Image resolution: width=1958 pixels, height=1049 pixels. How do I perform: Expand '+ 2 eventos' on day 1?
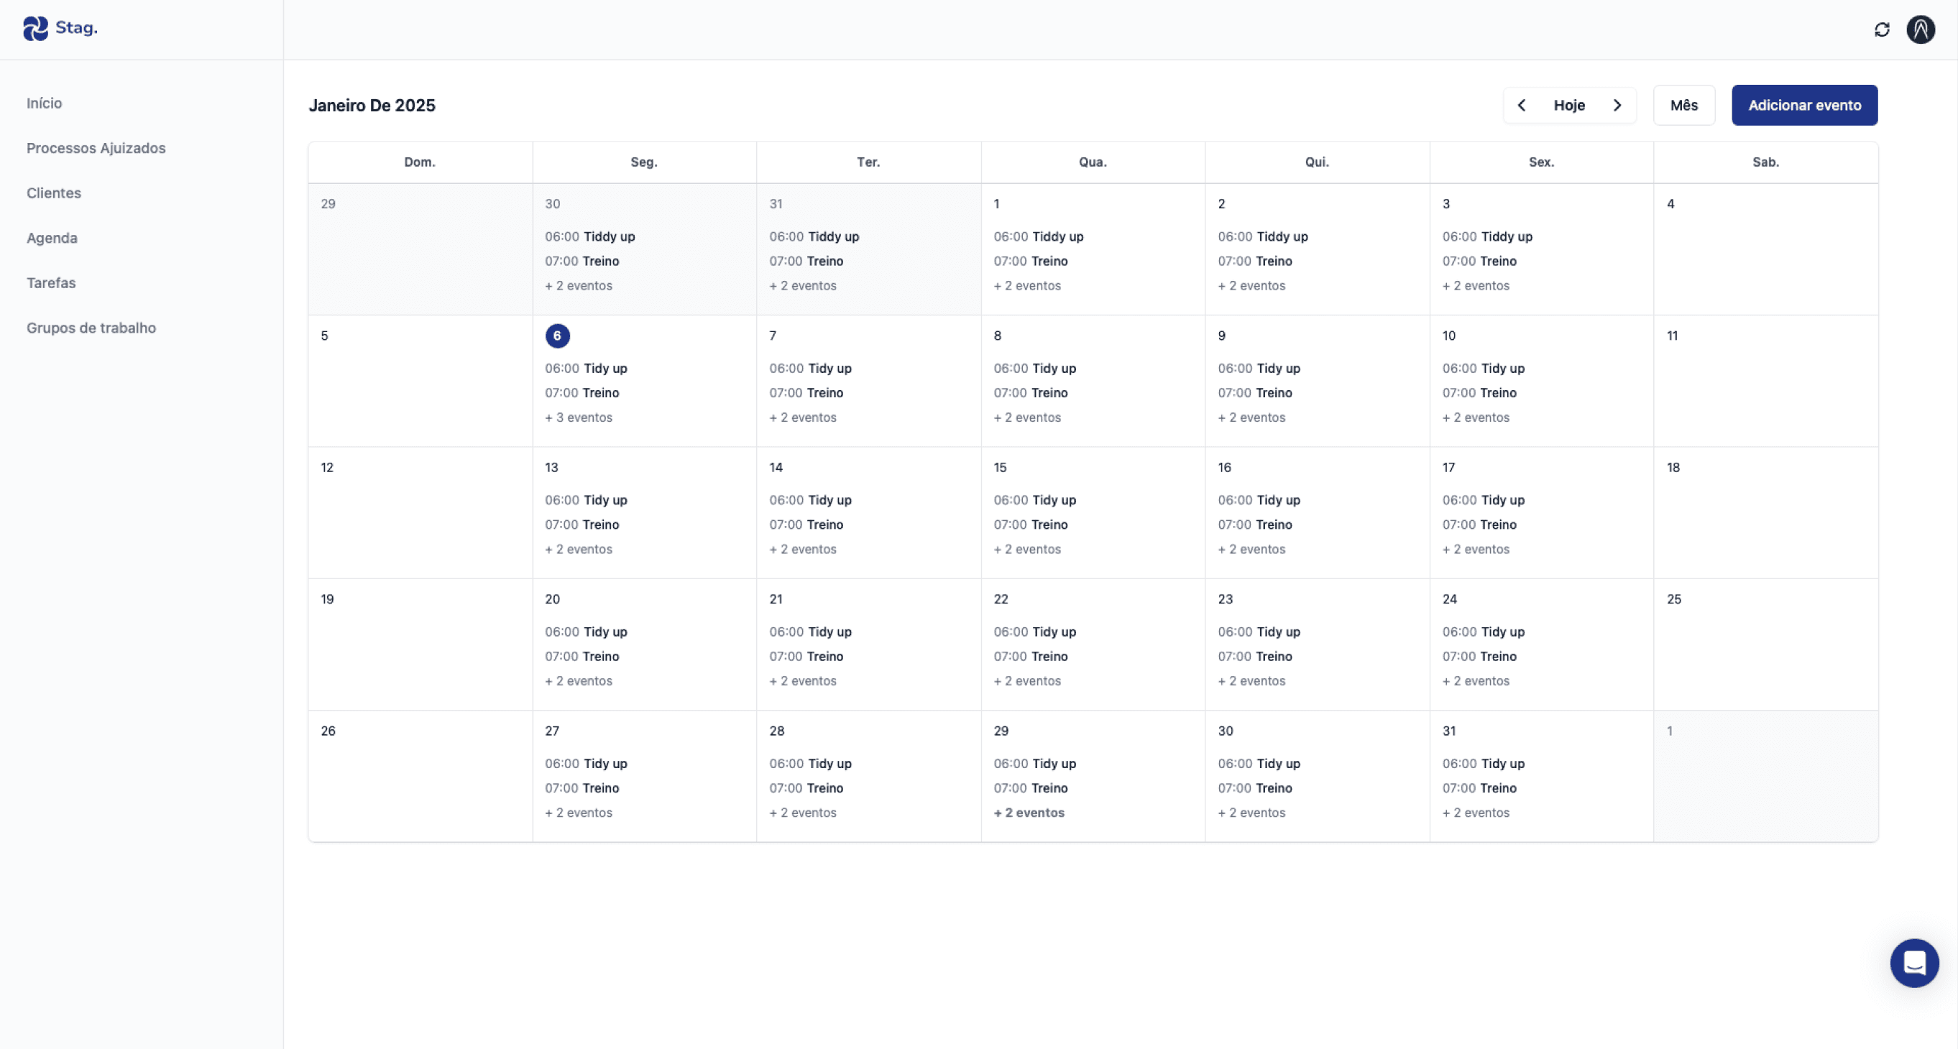tap(1027, 286)
